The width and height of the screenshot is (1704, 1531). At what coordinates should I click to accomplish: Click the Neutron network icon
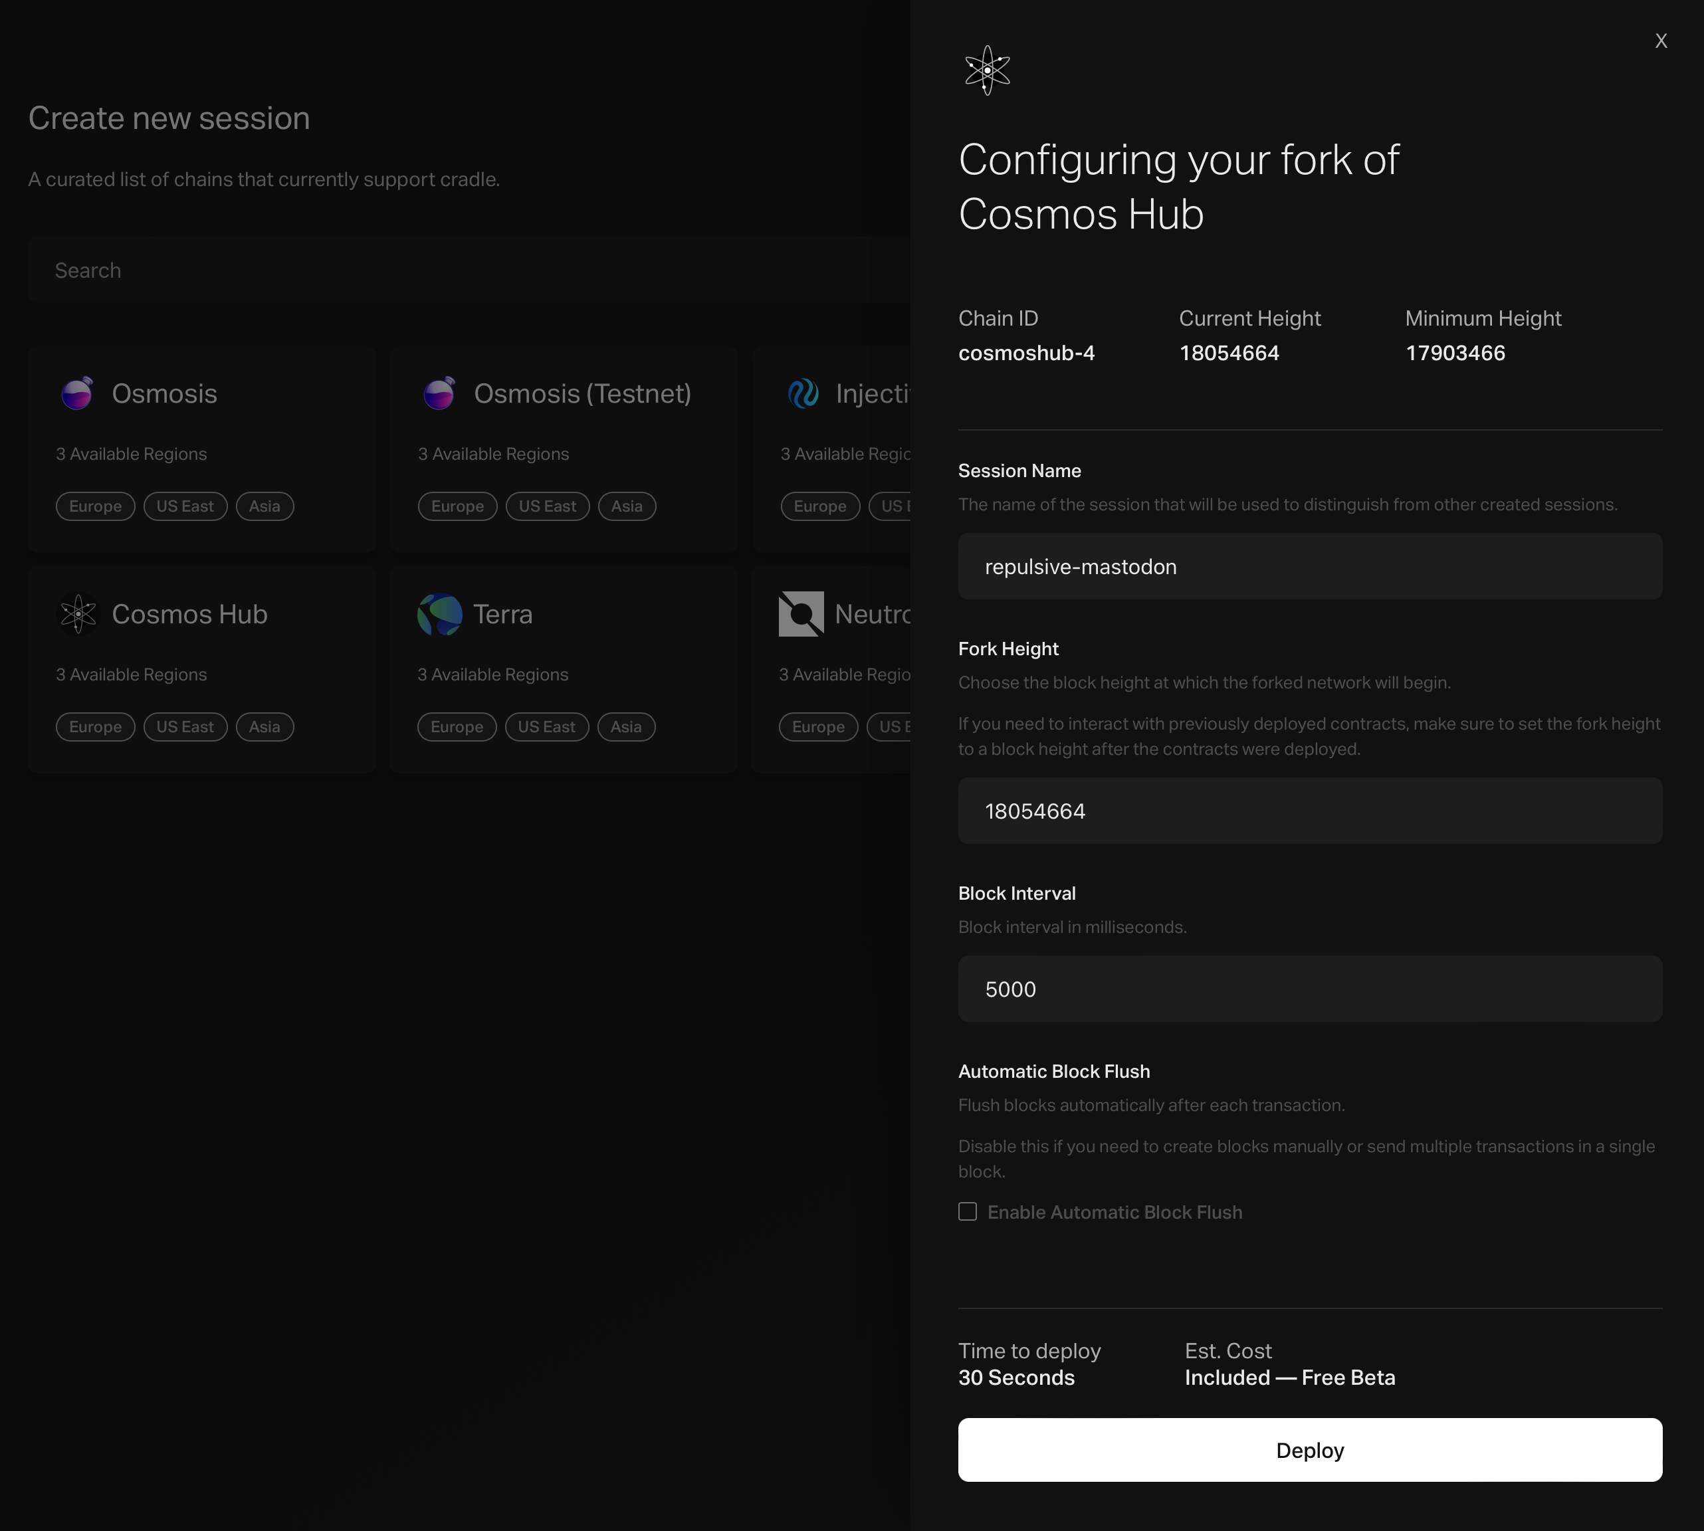point(799,613)
